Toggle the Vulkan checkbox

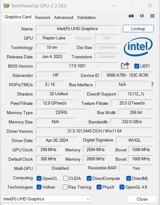coord(39,187)
